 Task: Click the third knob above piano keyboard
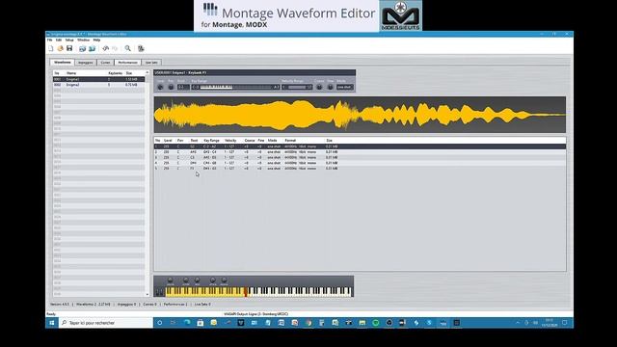[197, 280]
